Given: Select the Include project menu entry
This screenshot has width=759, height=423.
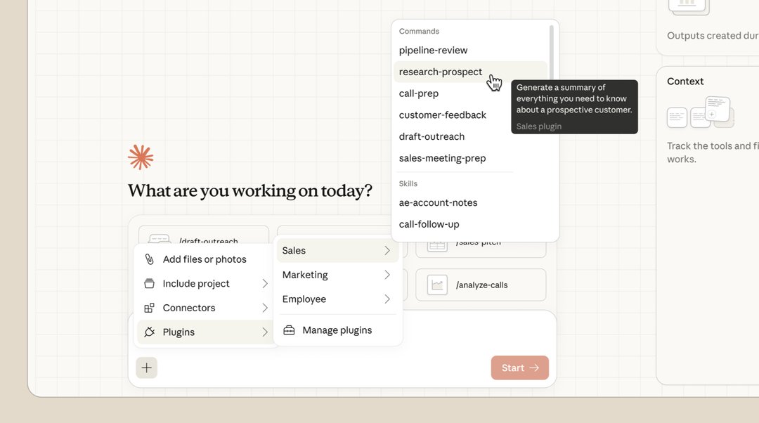Looking at the screenshot, I should pyautogui.click(x=205, y=284).
